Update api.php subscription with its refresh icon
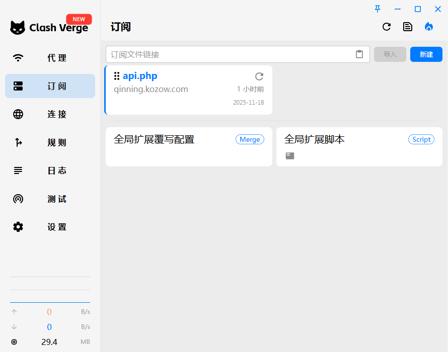448x352 pixels. click(259, 76)
